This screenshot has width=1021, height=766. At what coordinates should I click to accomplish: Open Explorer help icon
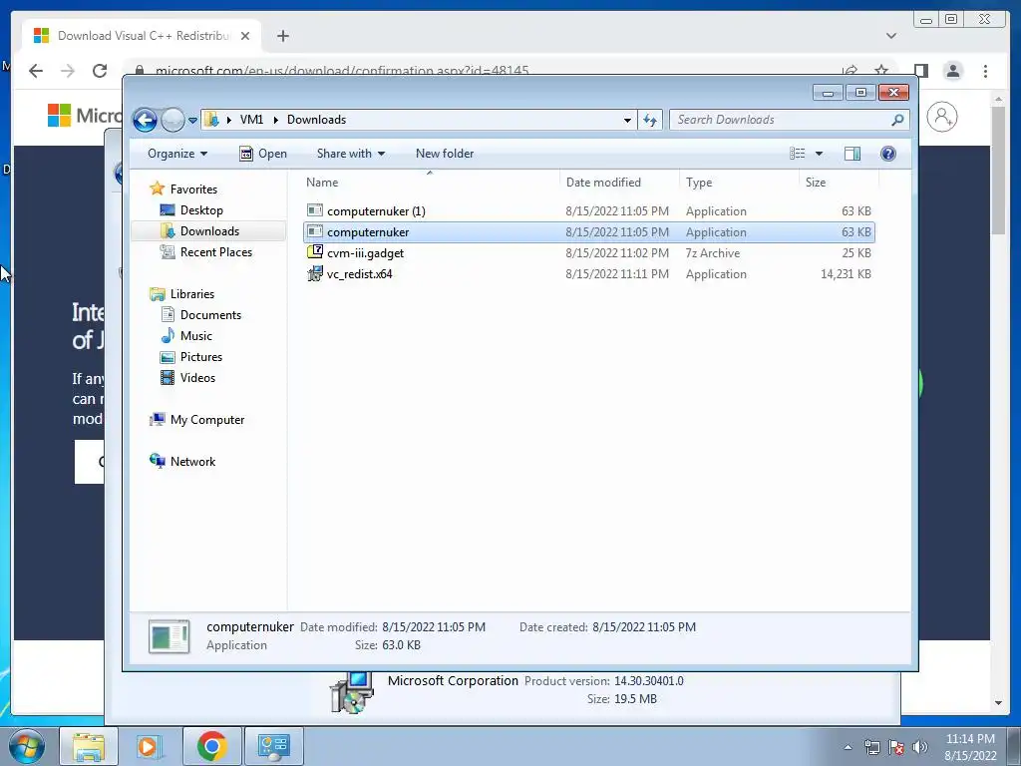point(888,154)
